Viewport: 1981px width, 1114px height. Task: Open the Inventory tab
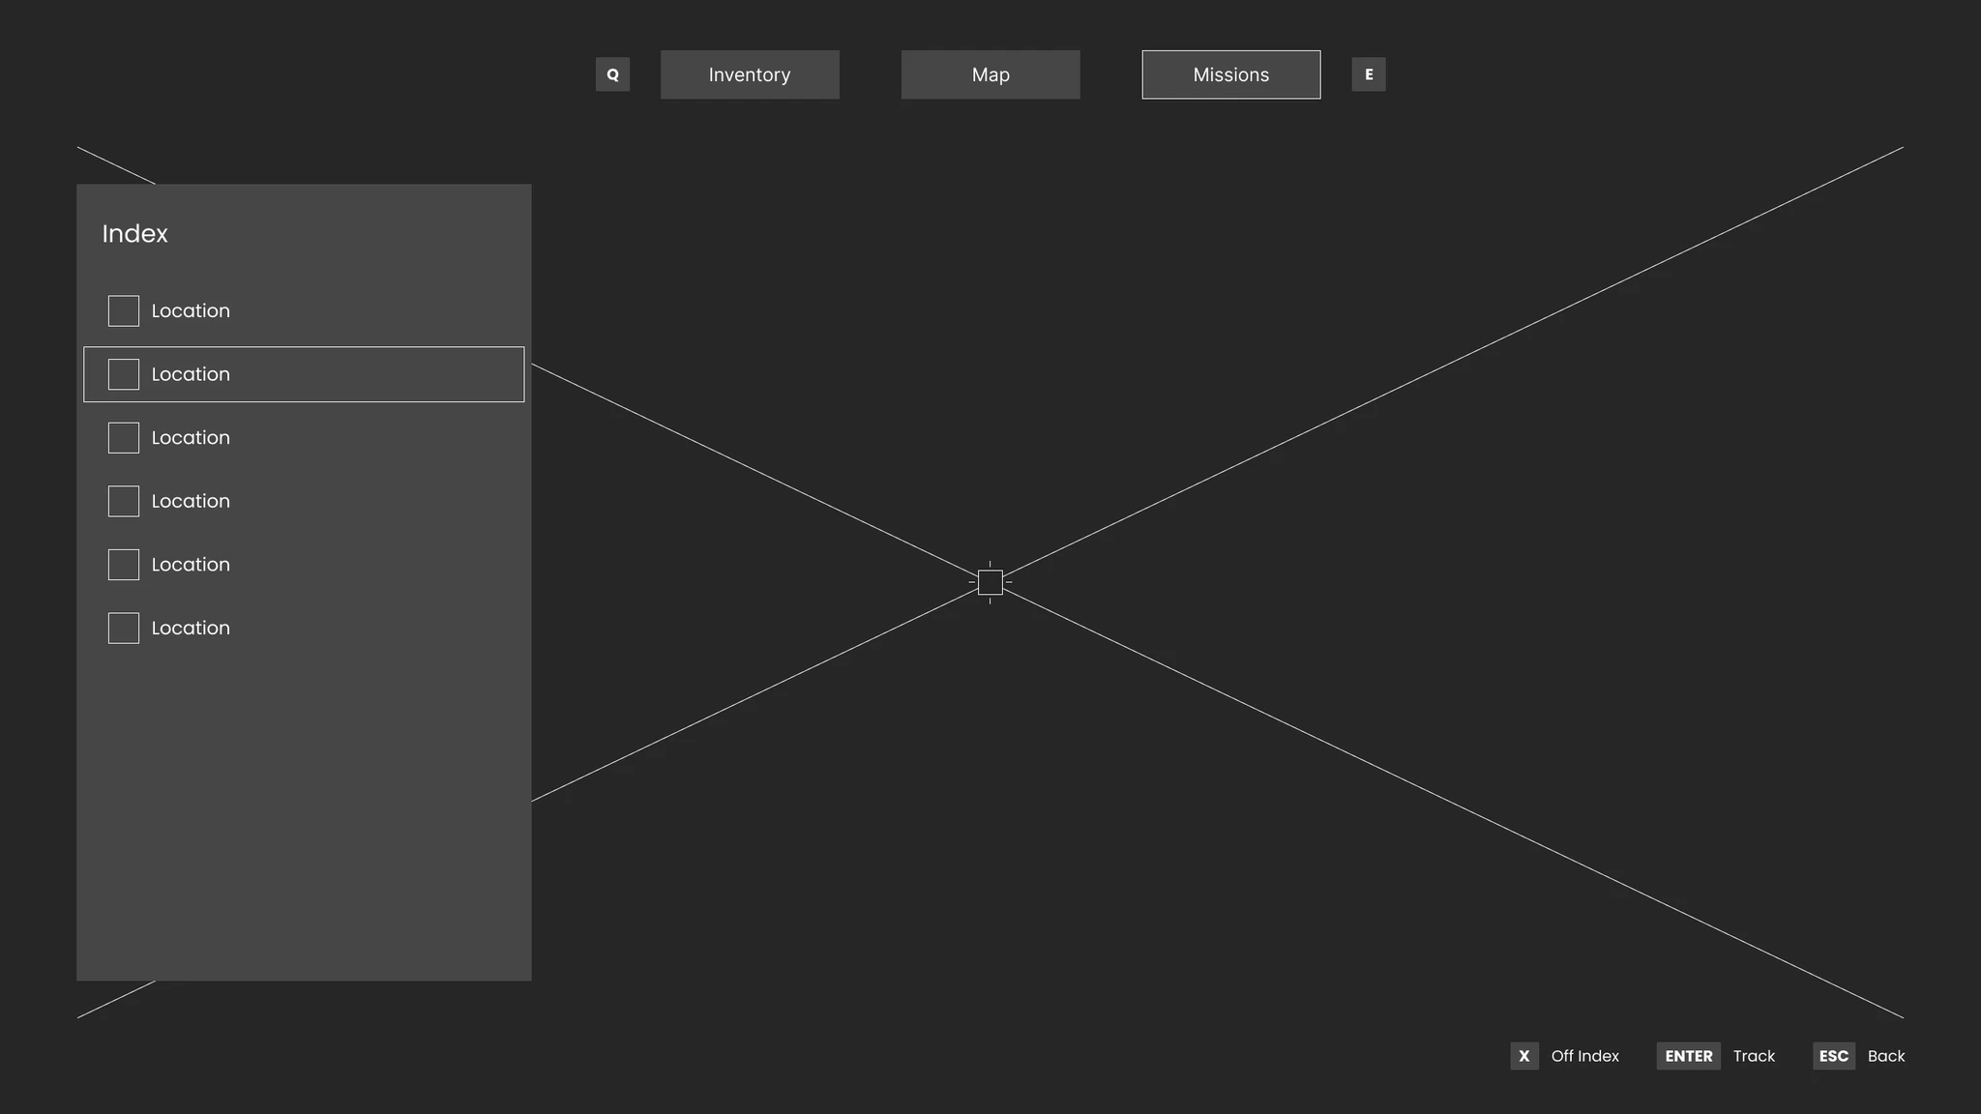[x=750, y=74]
